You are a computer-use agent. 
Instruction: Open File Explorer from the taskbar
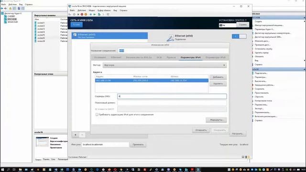click(x=20, y=170)
